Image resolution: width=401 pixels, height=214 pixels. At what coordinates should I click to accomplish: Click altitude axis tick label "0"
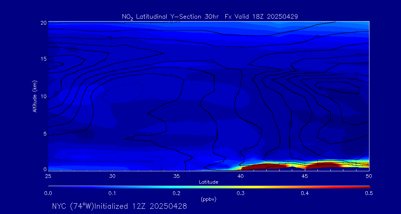click(x=45, y=169)
